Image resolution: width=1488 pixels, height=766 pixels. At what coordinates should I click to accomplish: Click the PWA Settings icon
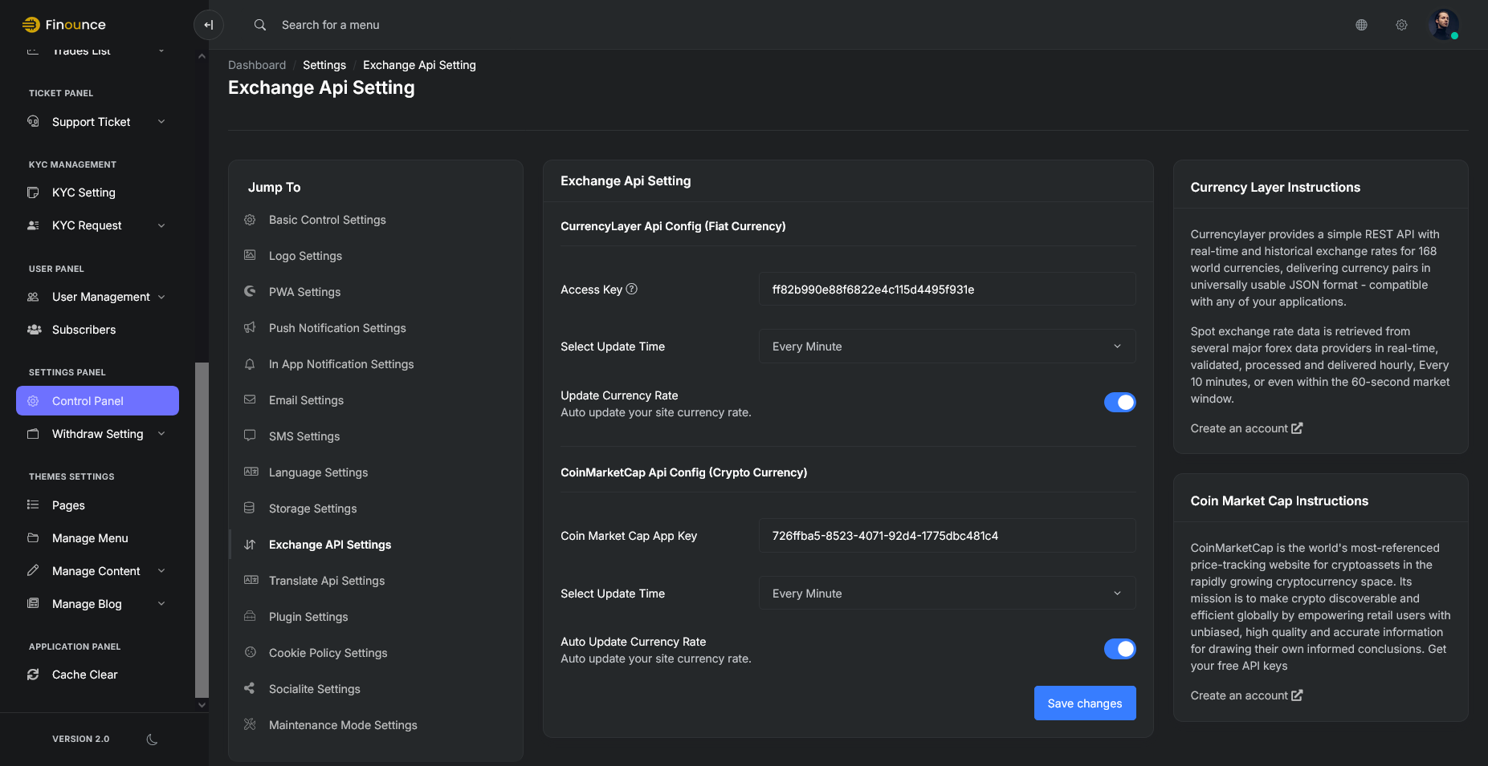click(250, 291)
